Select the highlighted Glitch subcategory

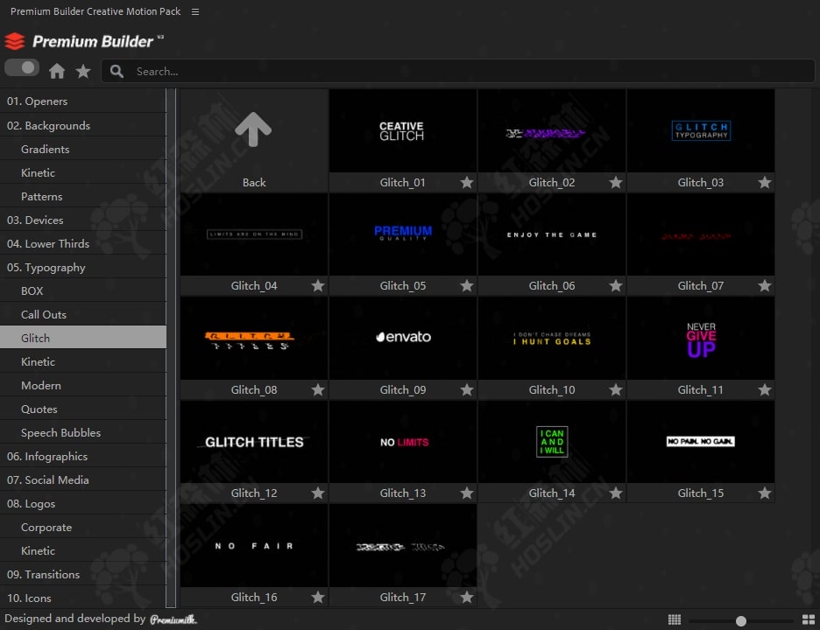[83, 338]
